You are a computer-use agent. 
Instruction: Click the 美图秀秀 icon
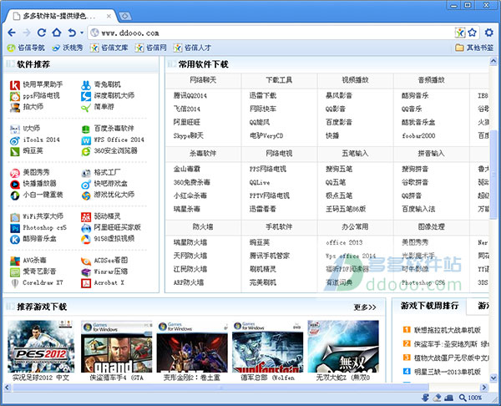coord(15,173)
